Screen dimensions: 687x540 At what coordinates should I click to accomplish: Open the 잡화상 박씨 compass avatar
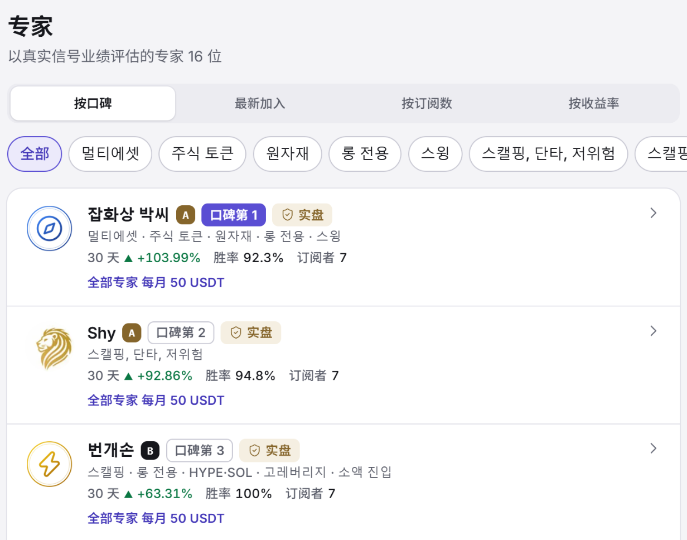click(x=50, y=229)
